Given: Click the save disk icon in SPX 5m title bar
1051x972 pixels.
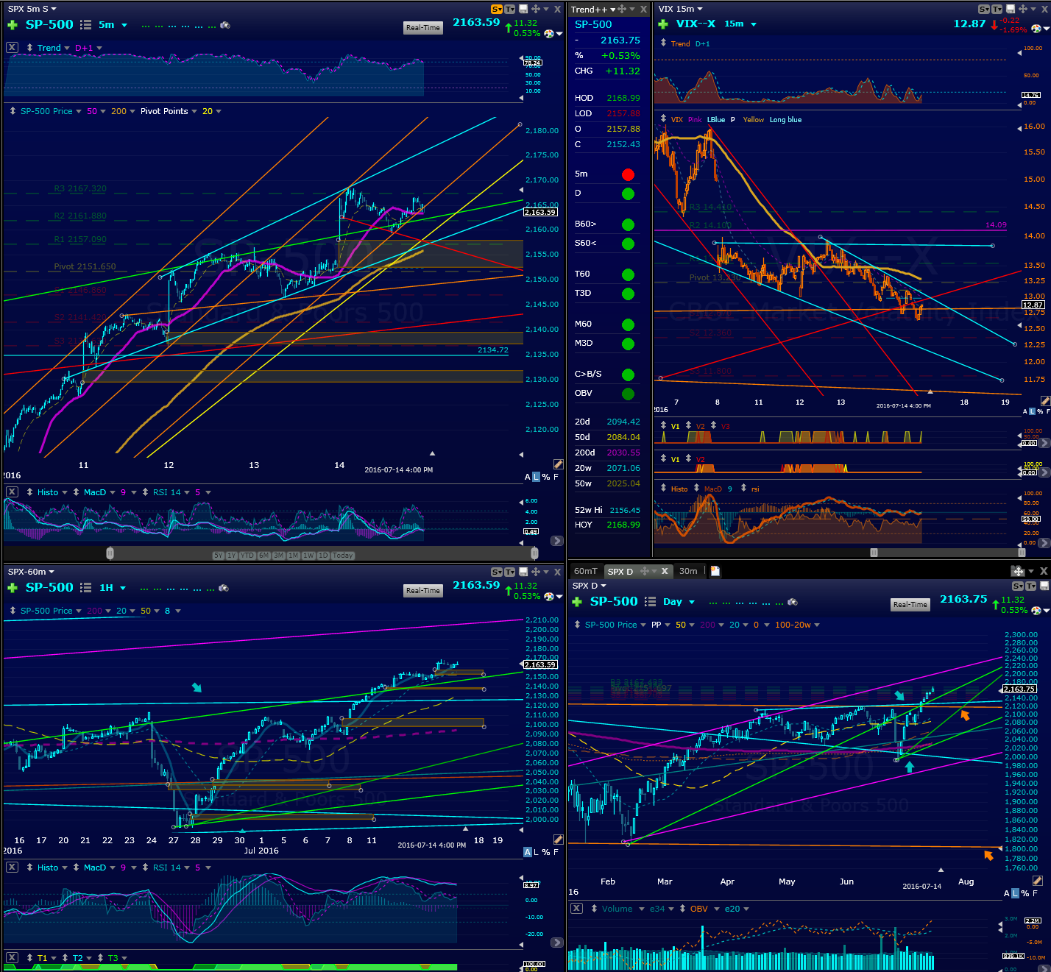Looking at the screenshot, I should click(523, 9).
